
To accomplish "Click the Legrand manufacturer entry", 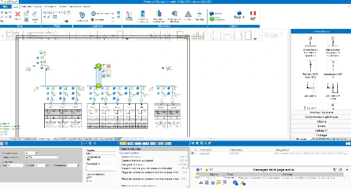I will click(204, 153).
